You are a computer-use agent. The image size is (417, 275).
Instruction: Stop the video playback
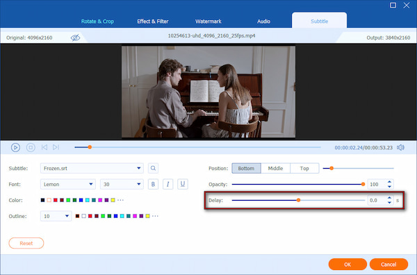click(31, 147)
